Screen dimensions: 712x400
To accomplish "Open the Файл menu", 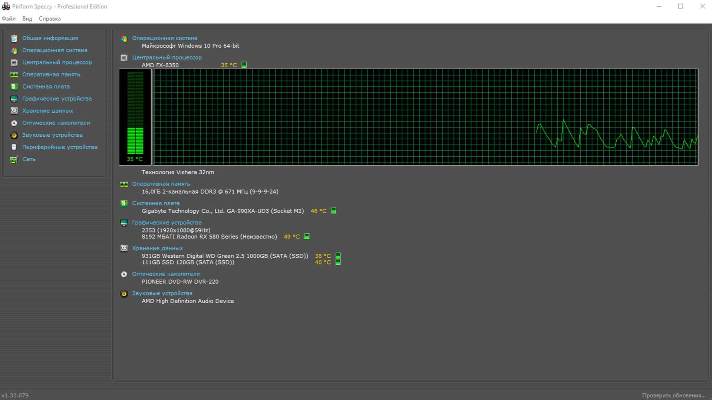I will pos(9,19).
